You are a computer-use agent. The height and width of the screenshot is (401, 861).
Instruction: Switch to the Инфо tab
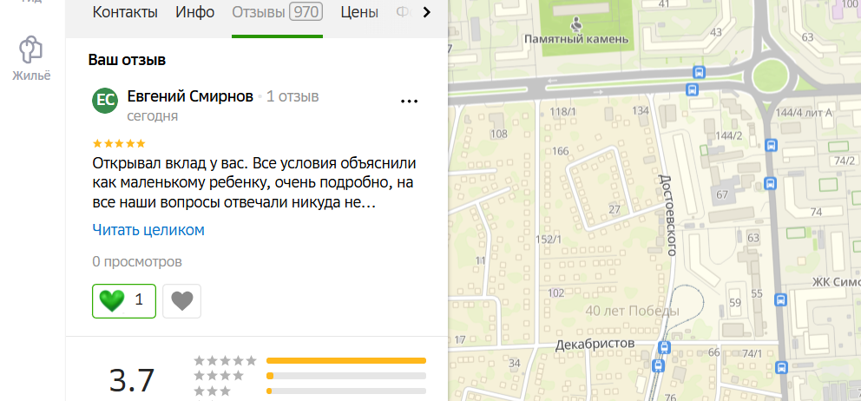pyautogui.click(x=195, y=13)
